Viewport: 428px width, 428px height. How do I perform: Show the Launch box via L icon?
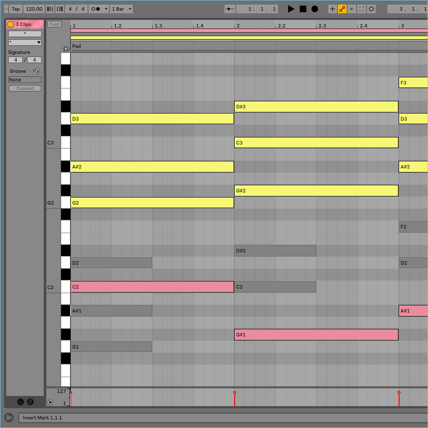point(21,401)
